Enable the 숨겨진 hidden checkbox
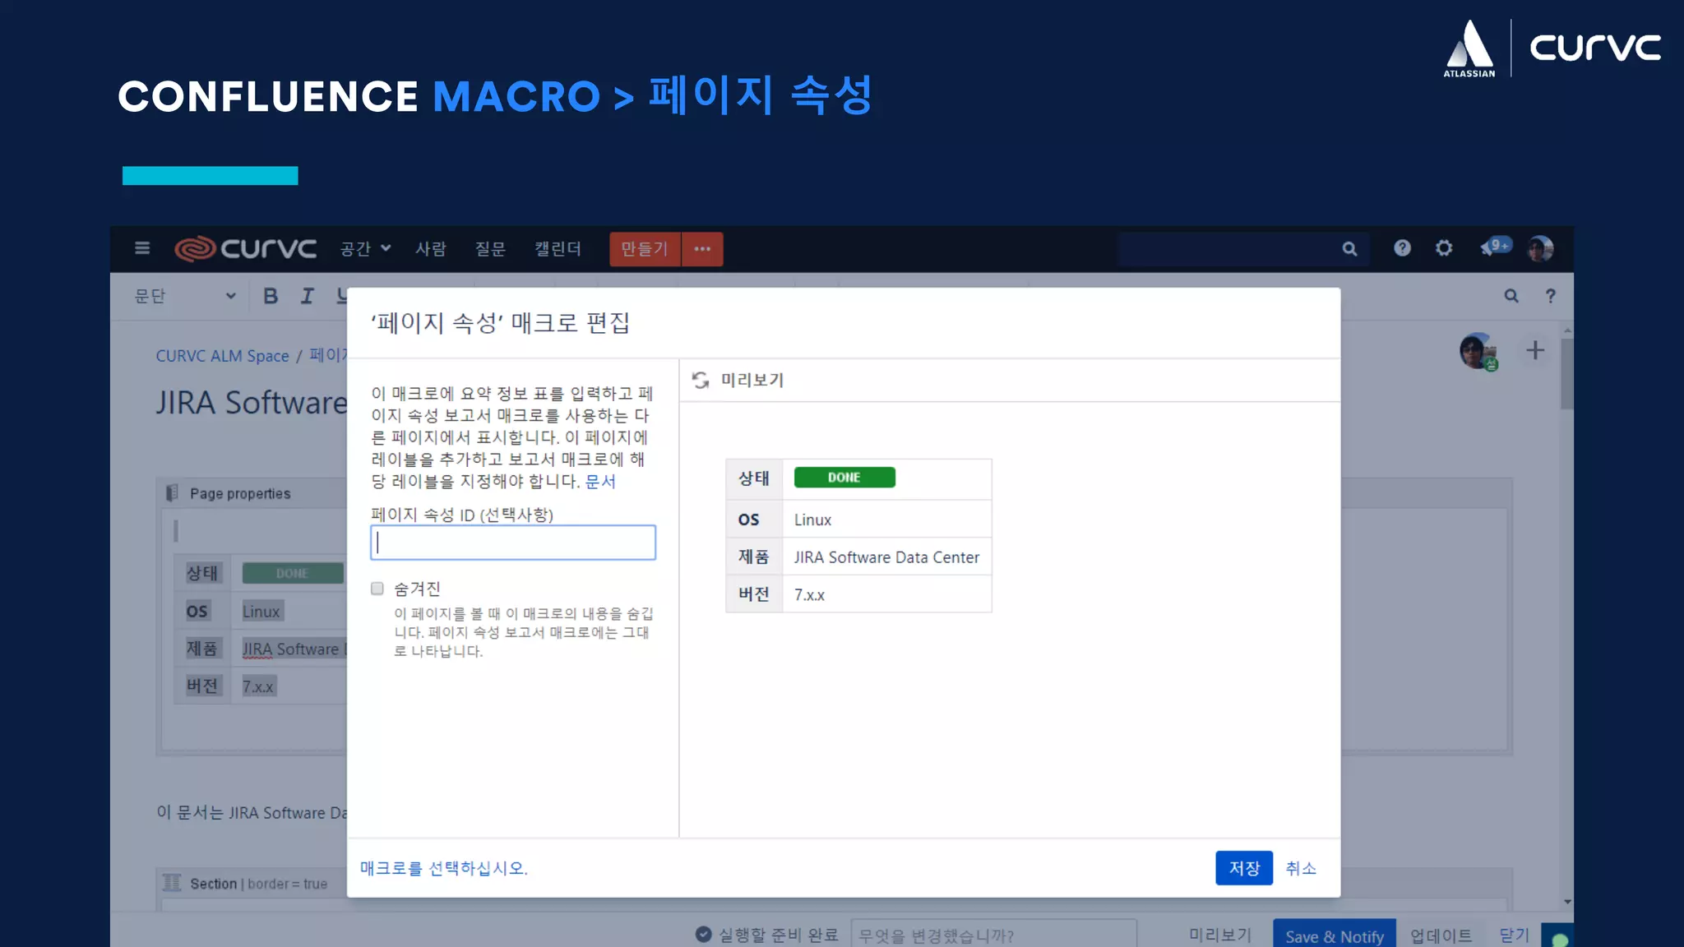Screen dimensions: 1684x947 377,588
